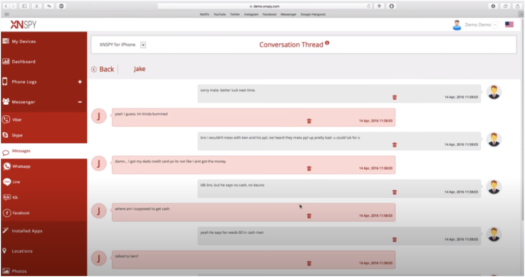Click the Conversation Thread info icon

tap(327, 43)
